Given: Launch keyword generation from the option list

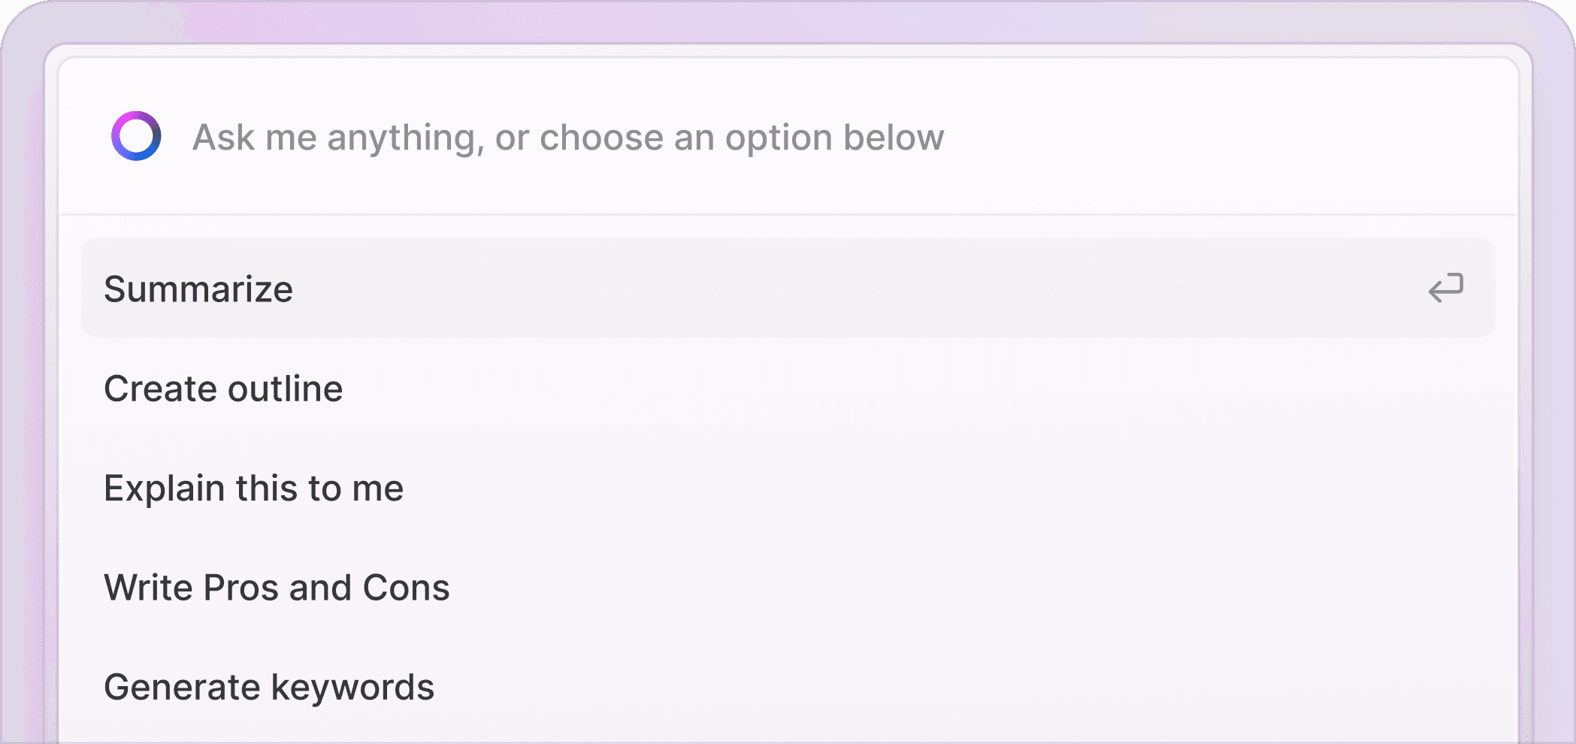Looking at the screenshot, I should (788, 687).
